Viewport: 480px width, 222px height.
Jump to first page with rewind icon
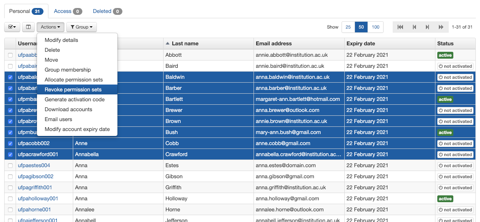pyautogui.click(x=400, y=27)
